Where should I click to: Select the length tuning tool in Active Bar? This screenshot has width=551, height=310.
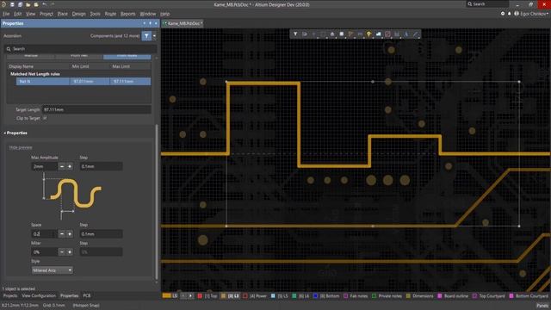point(360,34)
